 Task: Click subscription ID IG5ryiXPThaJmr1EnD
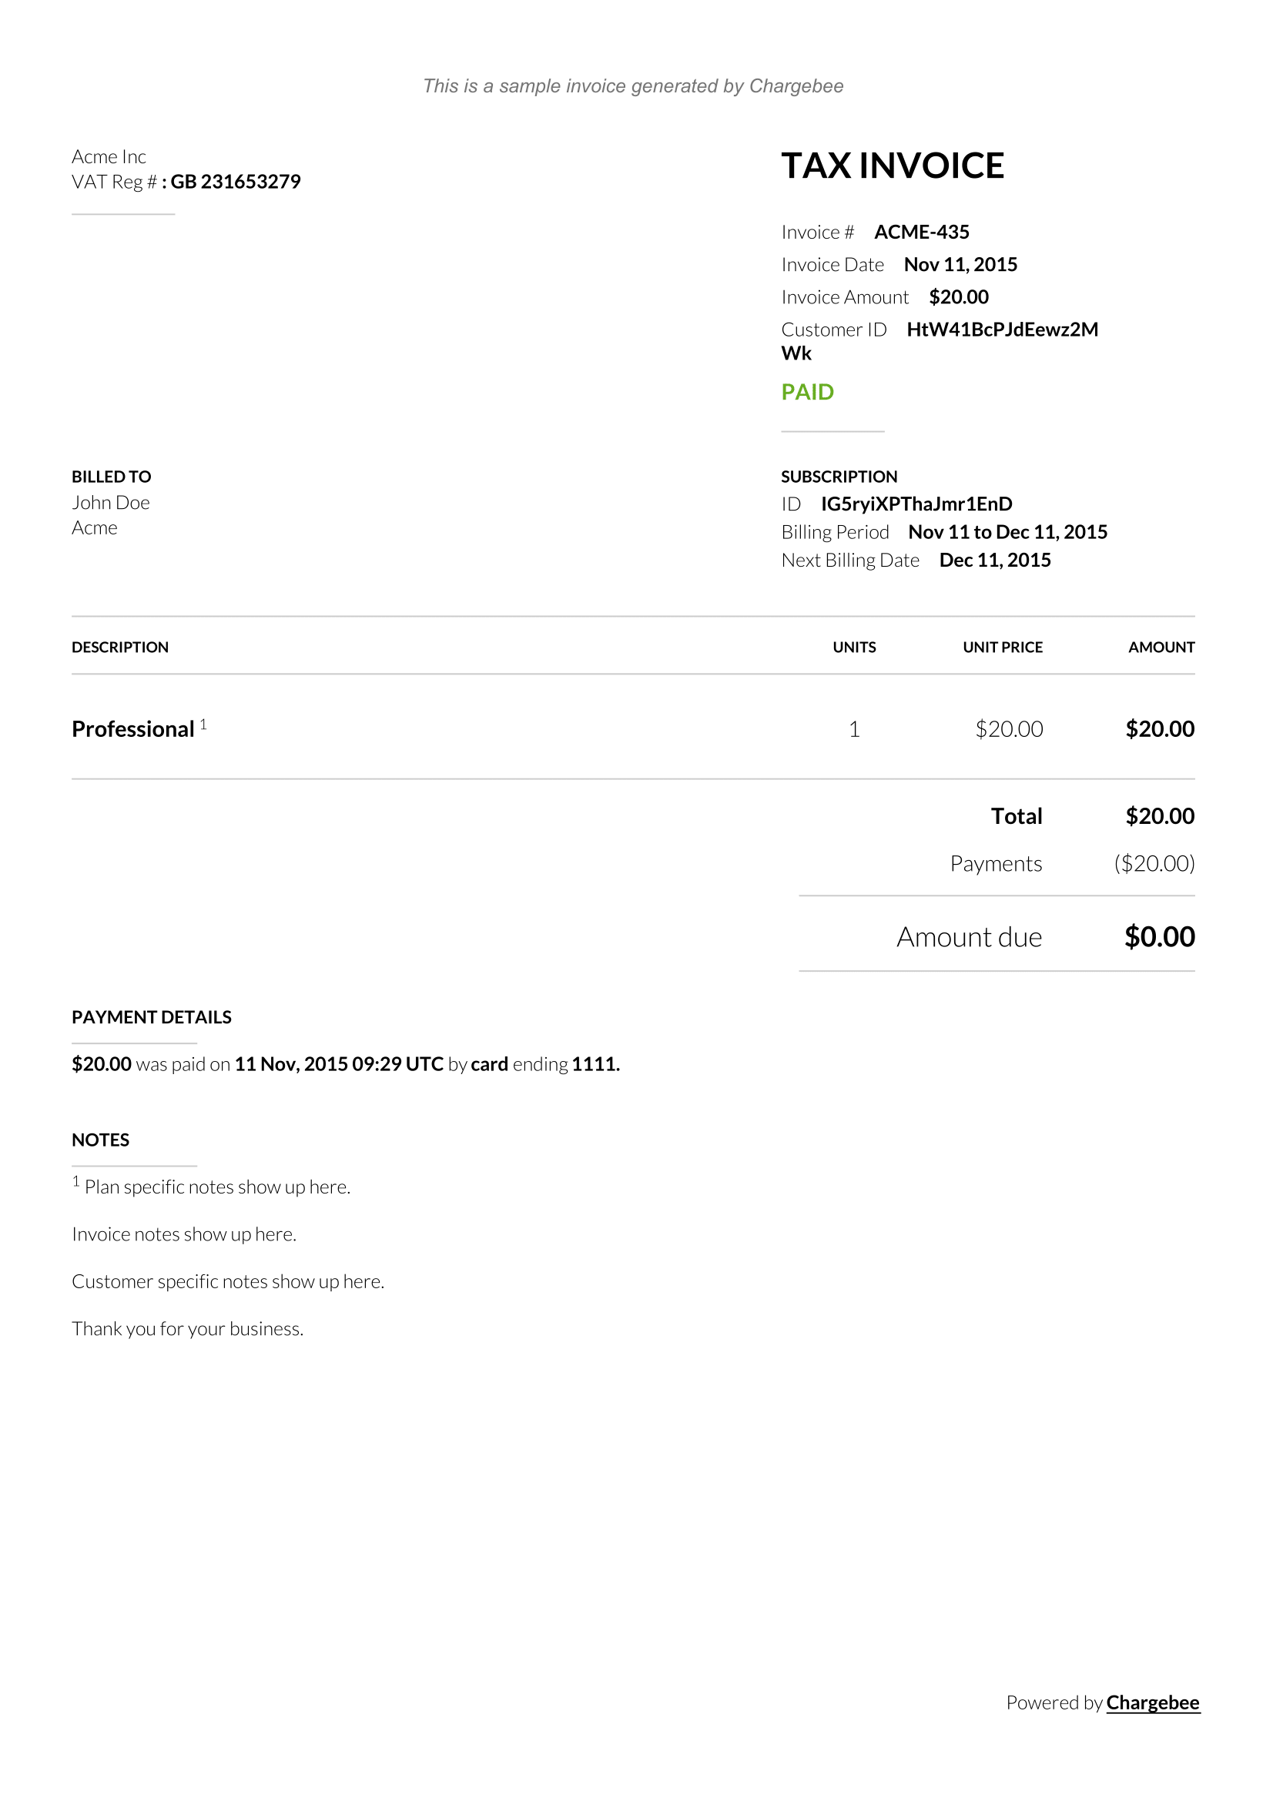coord(916,504)
